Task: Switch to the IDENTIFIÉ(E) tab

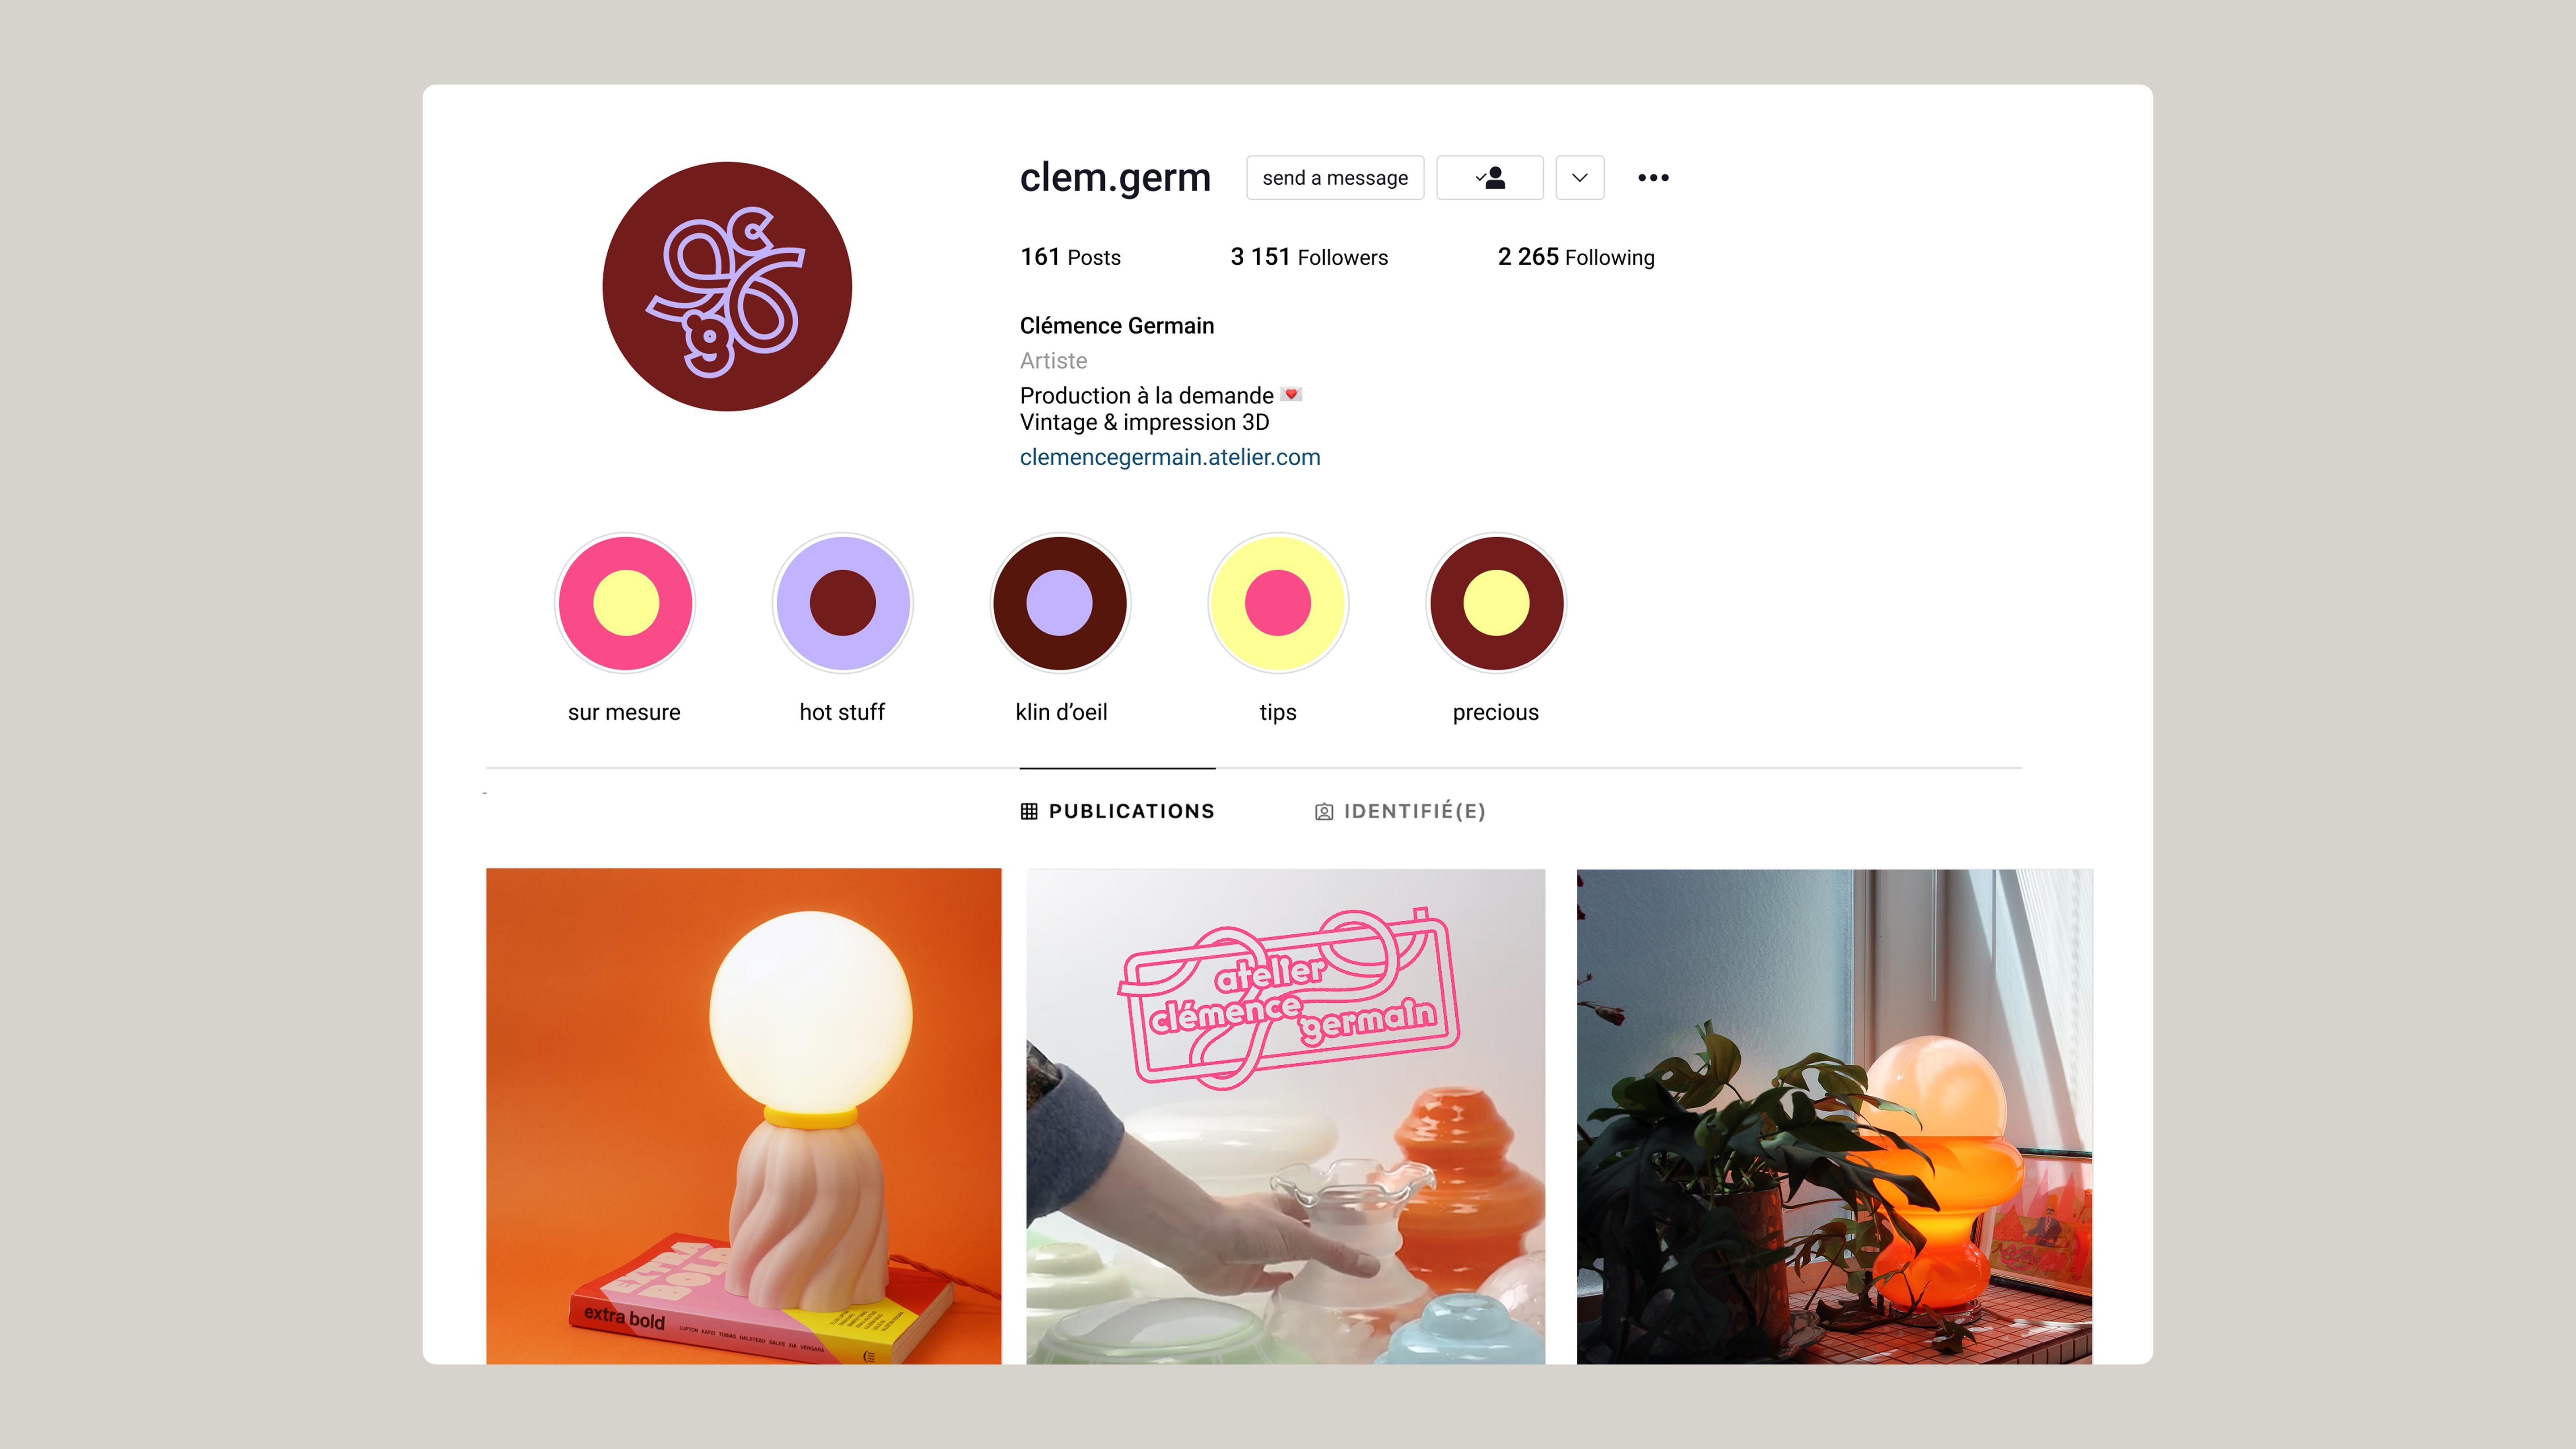Action: (x=1400, y=811)
